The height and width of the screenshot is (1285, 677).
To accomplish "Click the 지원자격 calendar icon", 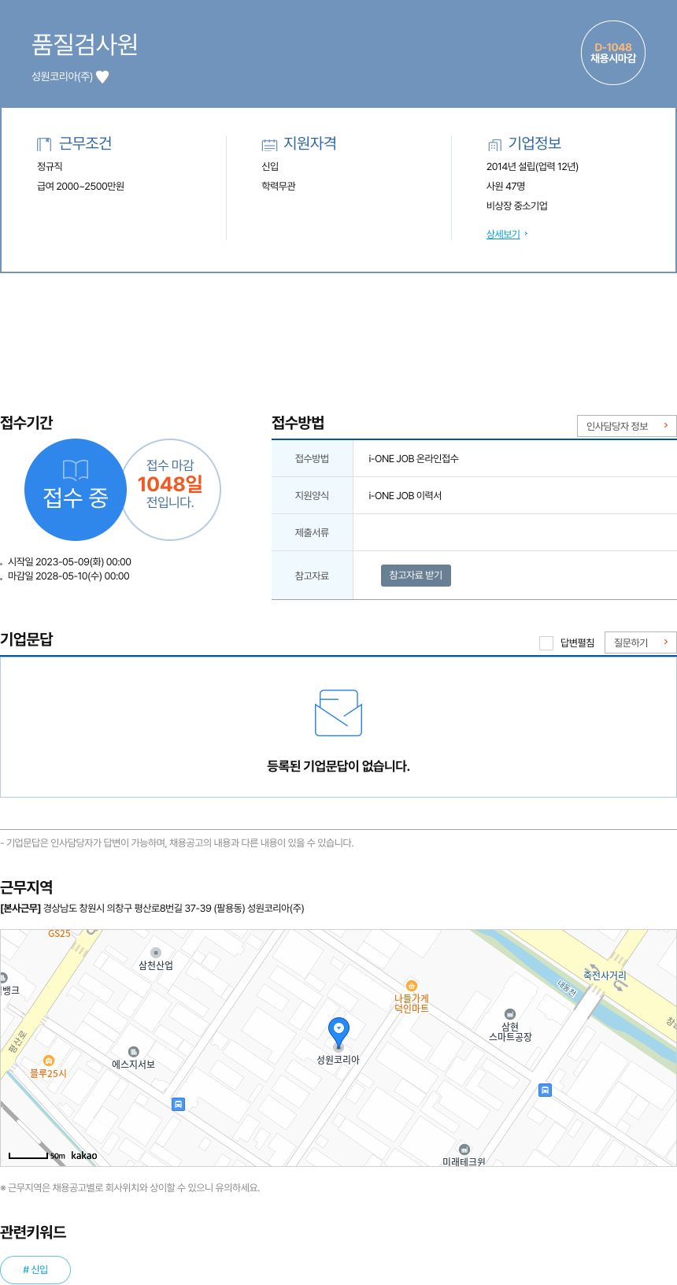I will [269, 144].
